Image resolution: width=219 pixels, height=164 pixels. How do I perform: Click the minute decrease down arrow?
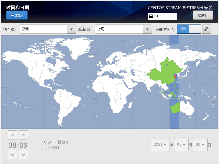[x=24, y=154]
